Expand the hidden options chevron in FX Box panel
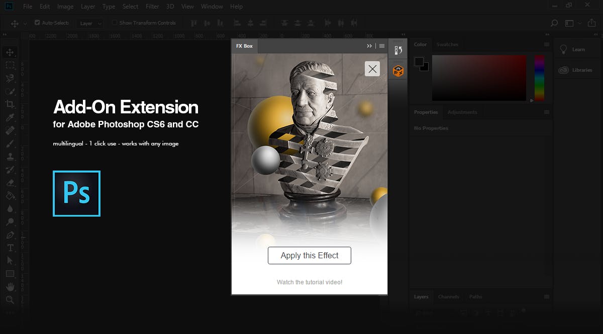 (369, 45)
